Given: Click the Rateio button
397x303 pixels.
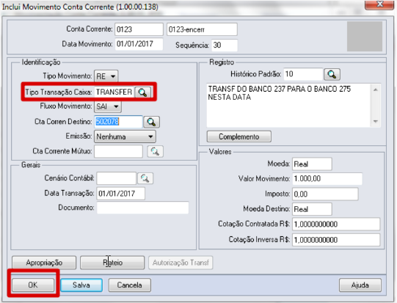Looking at the screenshot, I should pos(112,263).
